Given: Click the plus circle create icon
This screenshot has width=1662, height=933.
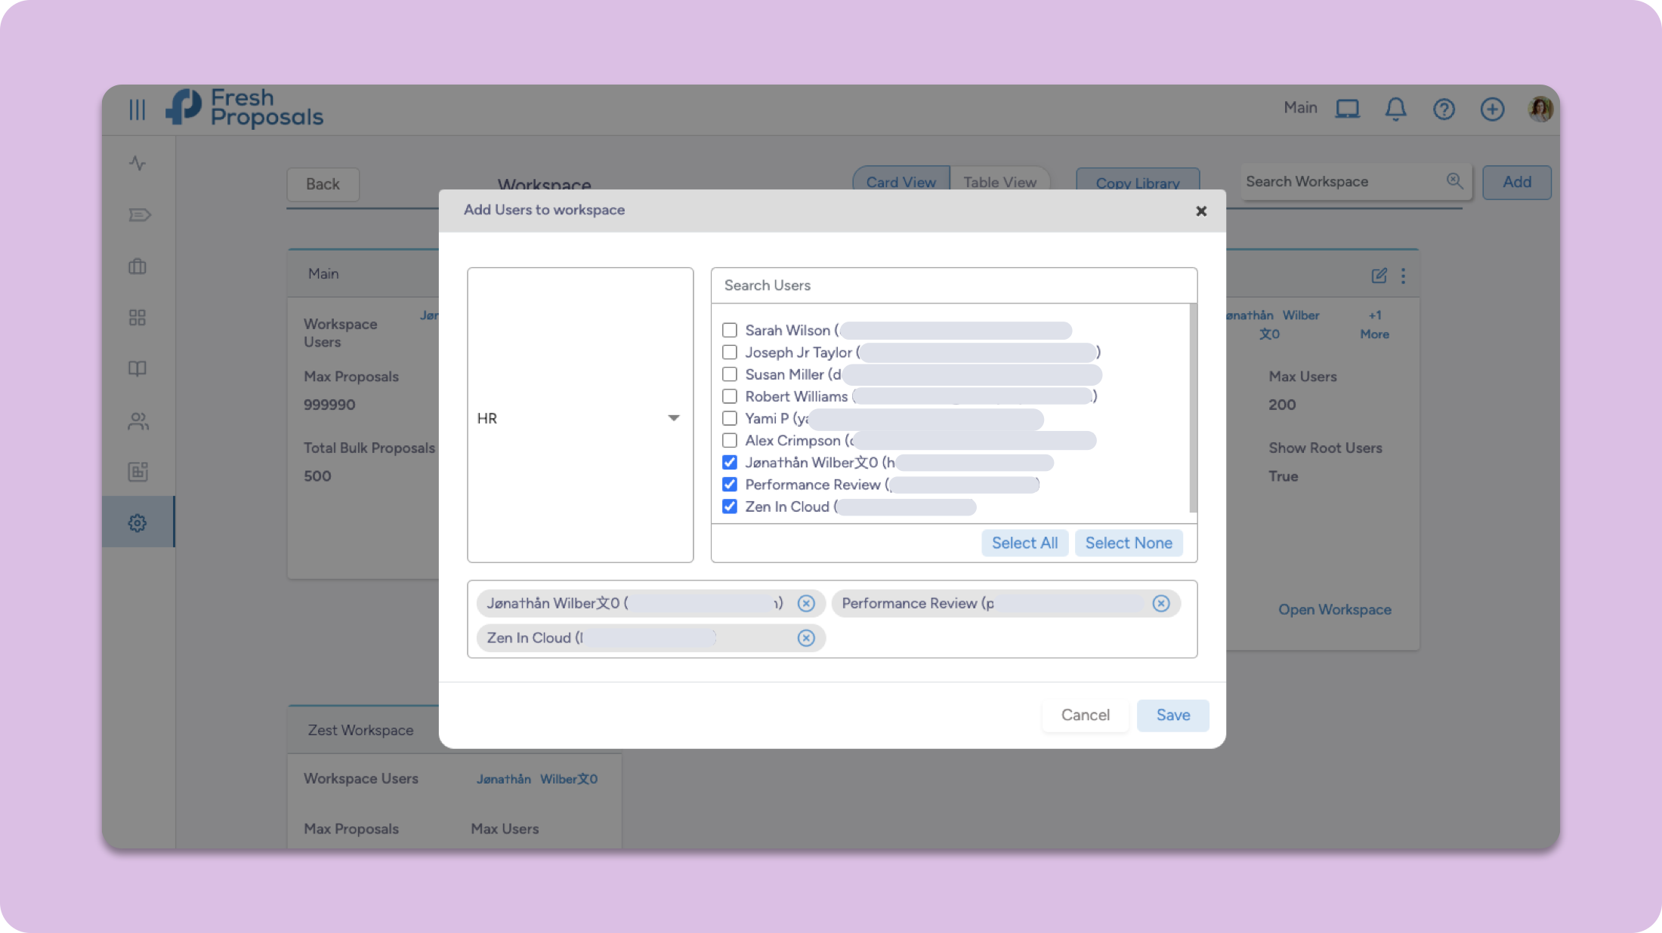Looking at the screenshot, I should pos(1492,109).
